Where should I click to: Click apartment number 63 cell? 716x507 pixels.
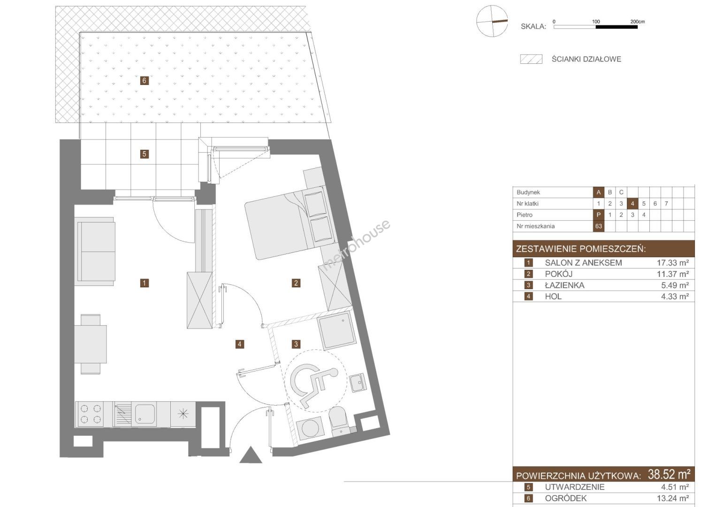coord(598,226)
